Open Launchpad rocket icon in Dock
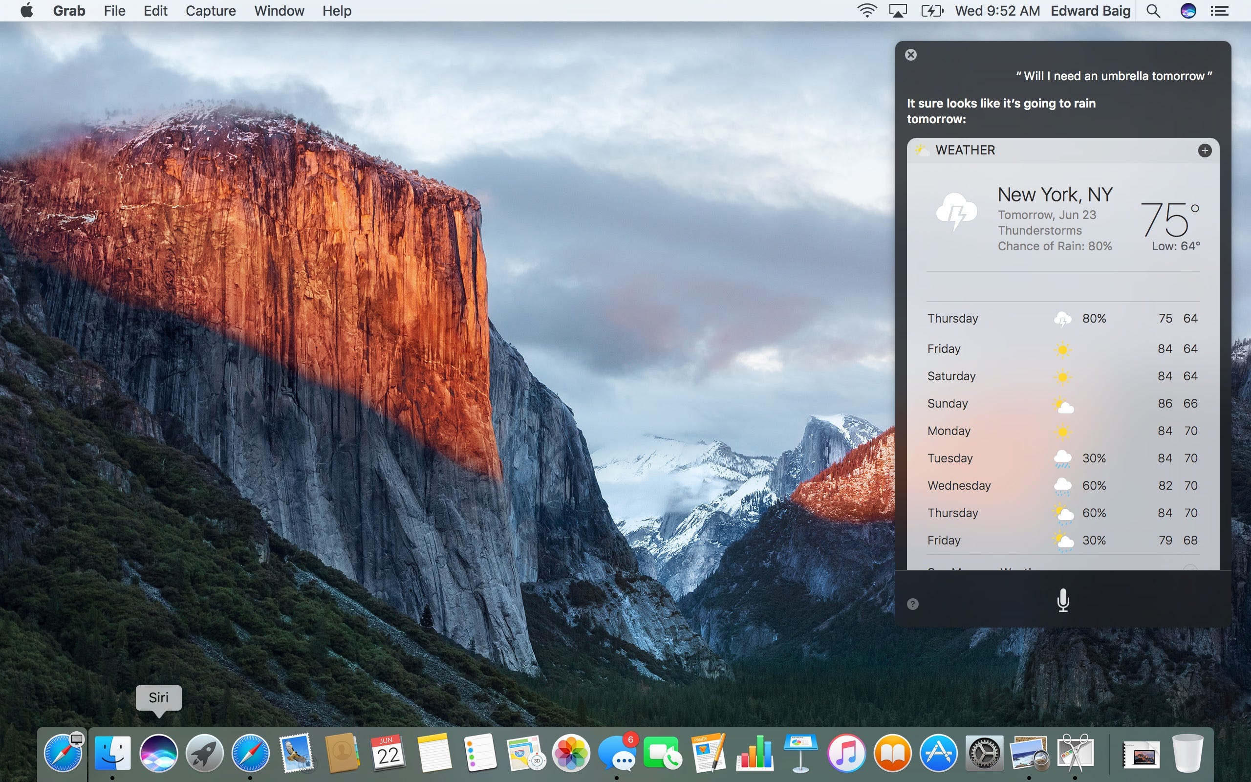Image resolution: width=1251 pixels, height=782 pixels. click(x=204, y=753)
